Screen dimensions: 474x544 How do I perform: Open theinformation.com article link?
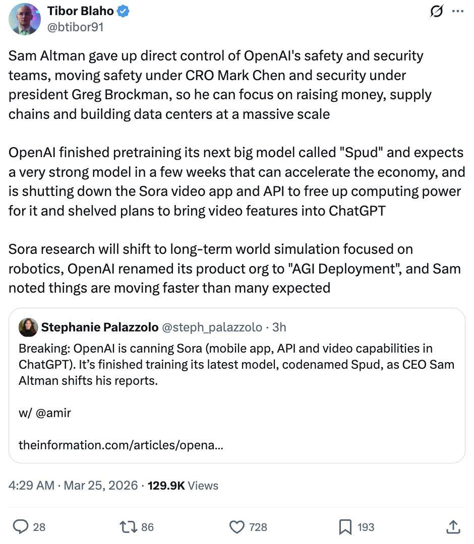tap(121, 445)
